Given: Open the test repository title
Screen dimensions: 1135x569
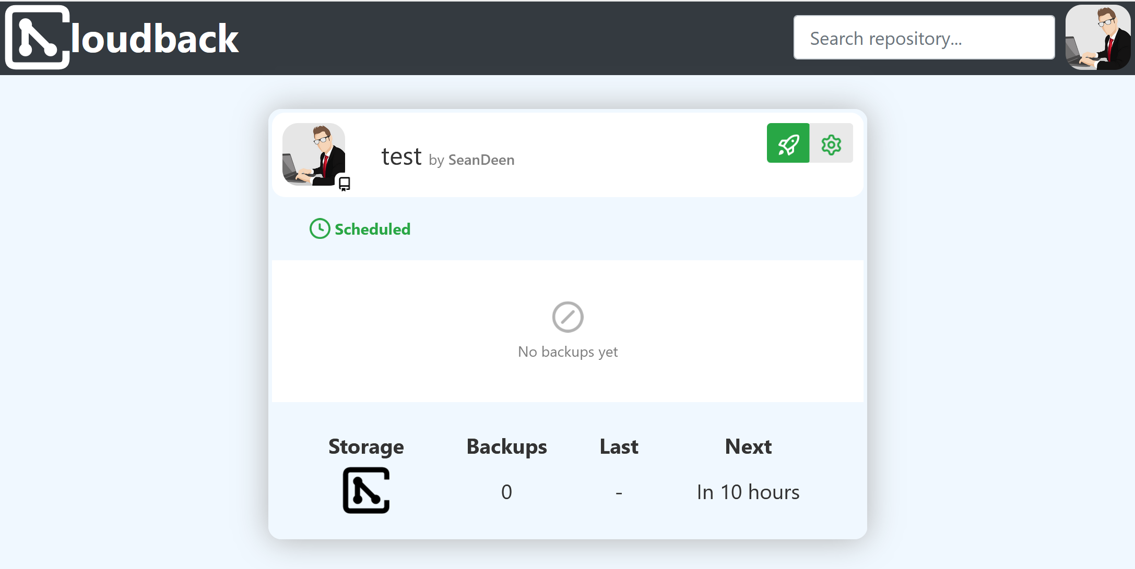Looking at the screenshot, I should click(x=401, y=156).
